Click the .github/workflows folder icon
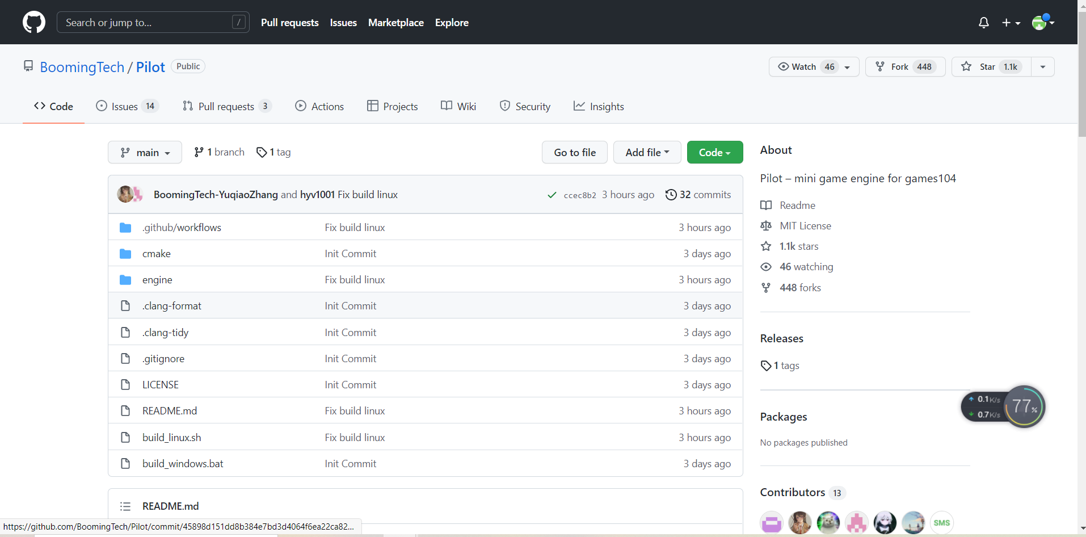This screenshot has width=1086, height=537. pos(125,228)
